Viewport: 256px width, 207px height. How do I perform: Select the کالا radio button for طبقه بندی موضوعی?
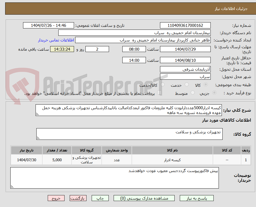206,84
